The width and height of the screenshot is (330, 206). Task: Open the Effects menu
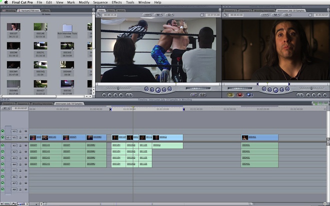point(116,3)
